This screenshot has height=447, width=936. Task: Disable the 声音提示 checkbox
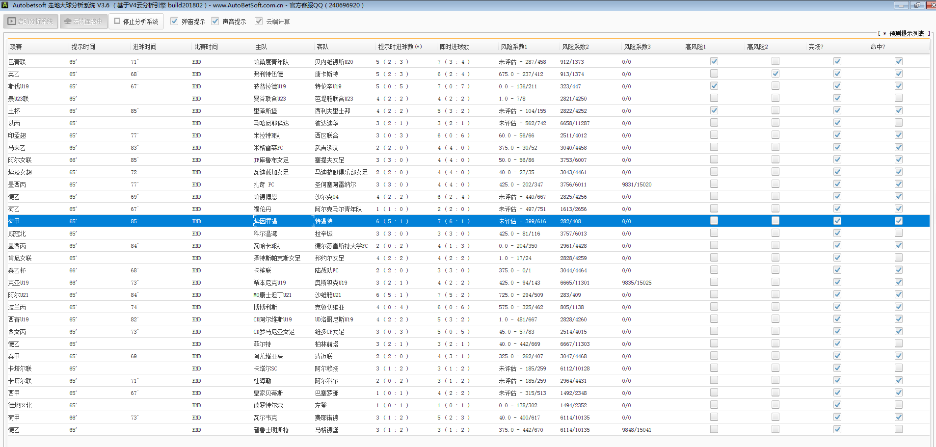pyautogui.click(x=215, y=21)
